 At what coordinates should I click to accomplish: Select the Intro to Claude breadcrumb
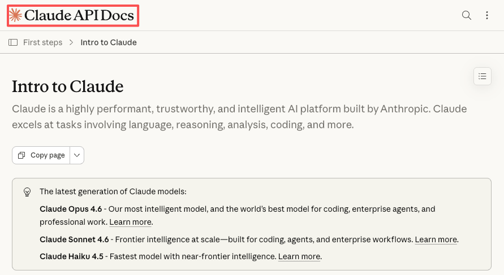(109, 42)
